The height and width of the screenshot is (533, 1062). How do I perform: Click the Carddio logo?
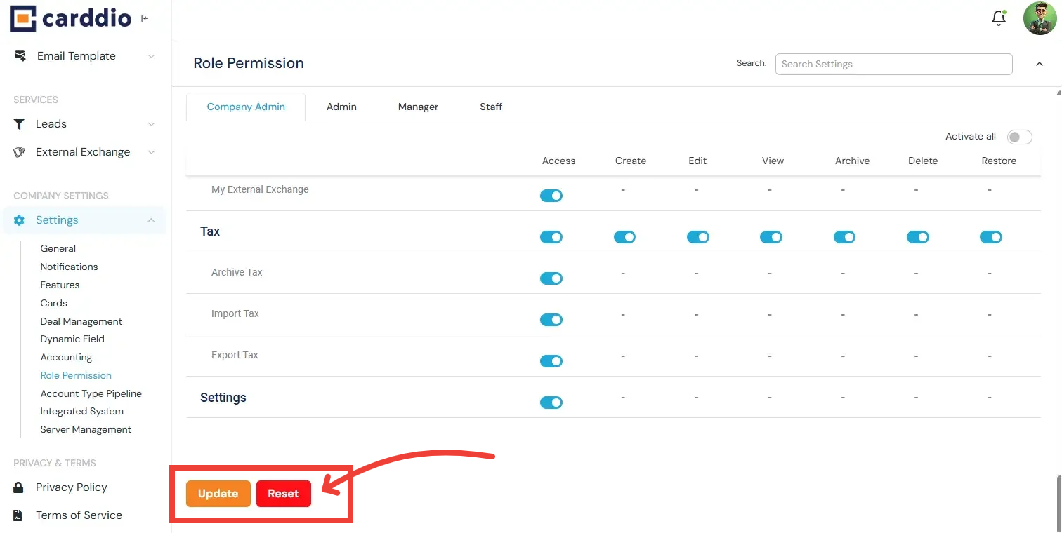70,19
